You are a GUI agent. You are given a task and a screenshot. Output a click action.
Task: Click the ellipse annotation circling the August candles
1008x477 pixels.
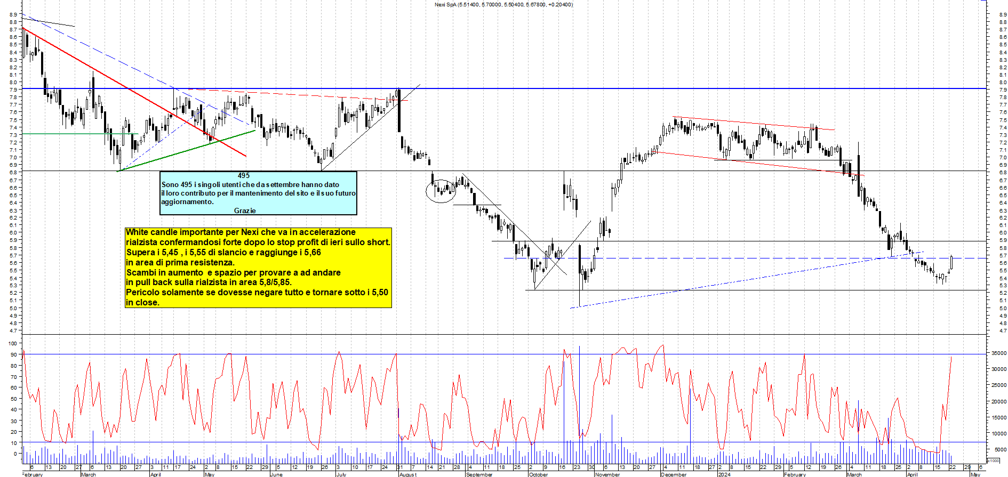pyautogui.click(x=441, y=190)
